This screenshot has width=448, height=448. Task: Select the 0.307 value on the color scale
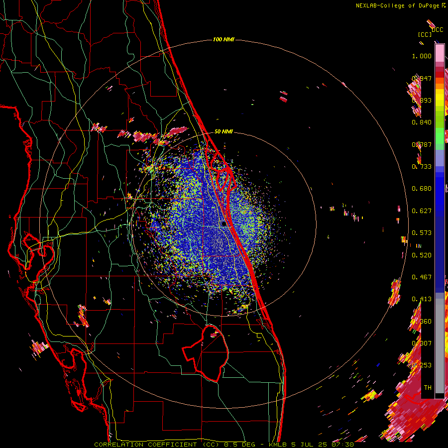[x=422, y=343]
